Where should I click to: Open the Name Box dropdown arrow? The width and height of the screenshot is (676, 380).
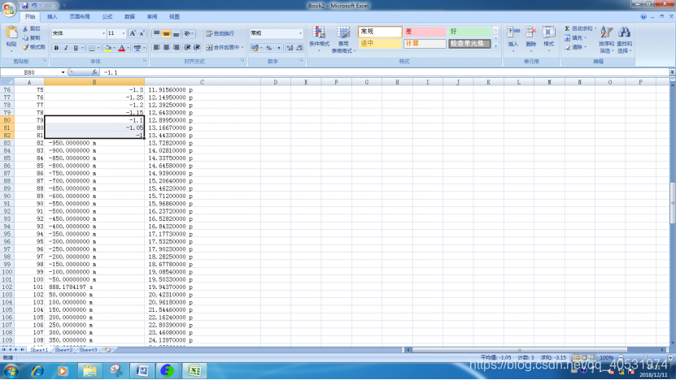pyautogui.click(x=63, y=72)
